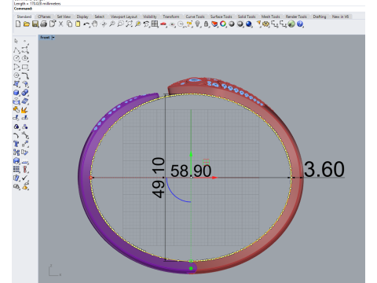The width and height of the screenshot is (377, 283).
Task: Open the Front viewport title dropdown arrow
Action: pyautogui.click(x=53, y=38)
